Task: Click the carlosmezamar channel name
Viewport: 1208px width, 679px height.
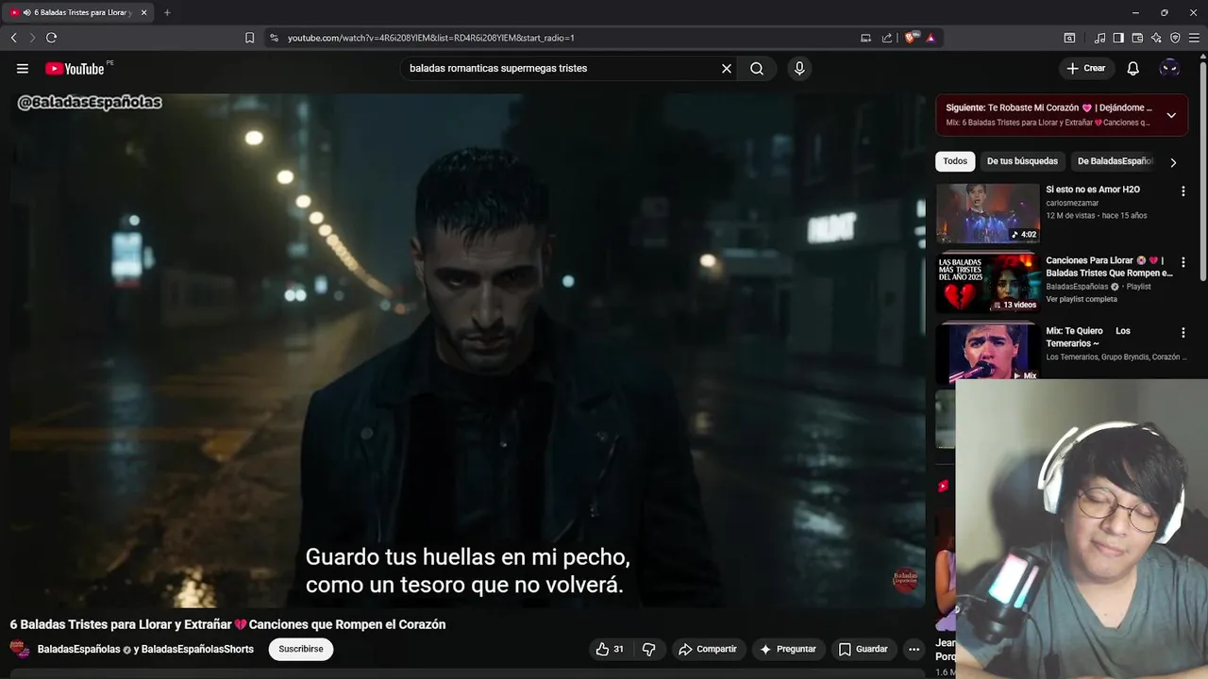Action: tap(1072, 203)
